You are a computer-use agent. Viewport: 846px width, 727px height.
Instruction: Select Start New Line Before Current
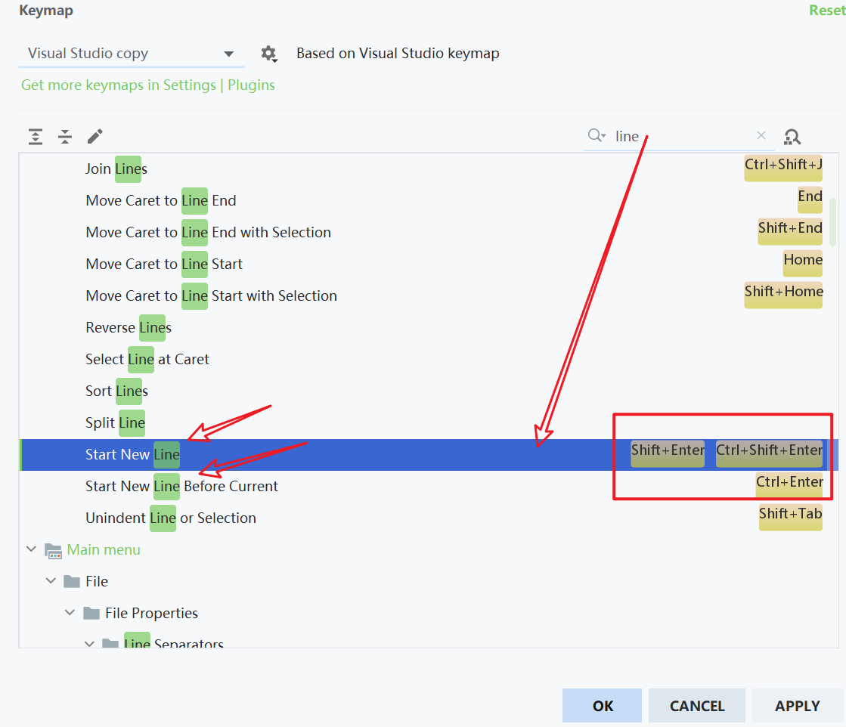click(x=181, y=487)
